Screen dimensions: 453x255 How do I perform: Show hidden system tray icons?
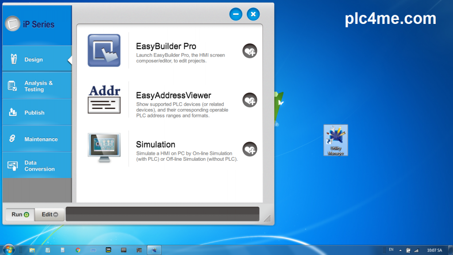tap(400, 250)
